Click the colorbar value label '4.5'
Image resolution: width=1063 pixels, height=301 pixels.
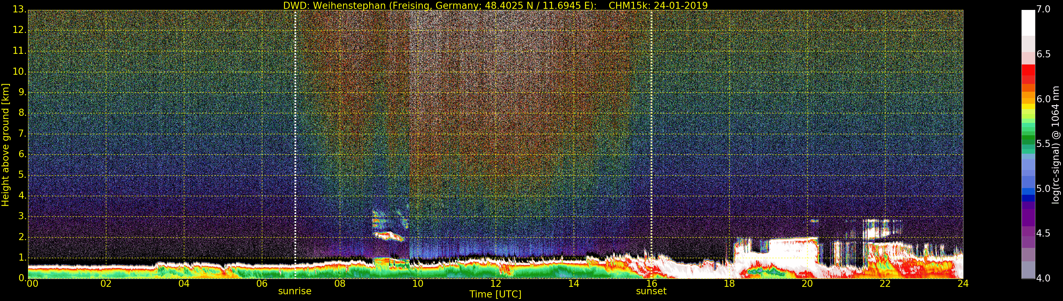(x=1043, y=233)
